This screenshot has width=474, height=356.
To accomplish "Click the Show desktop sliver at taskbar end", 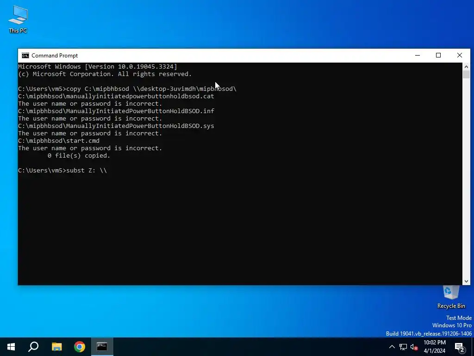I will [473, 347].
